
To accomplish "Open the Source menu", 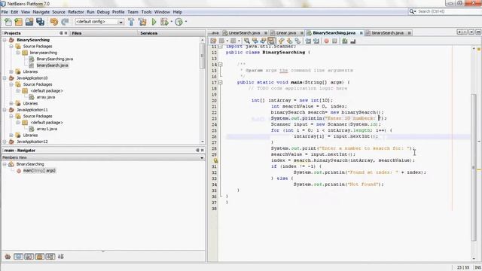I will tap(59, 12).
